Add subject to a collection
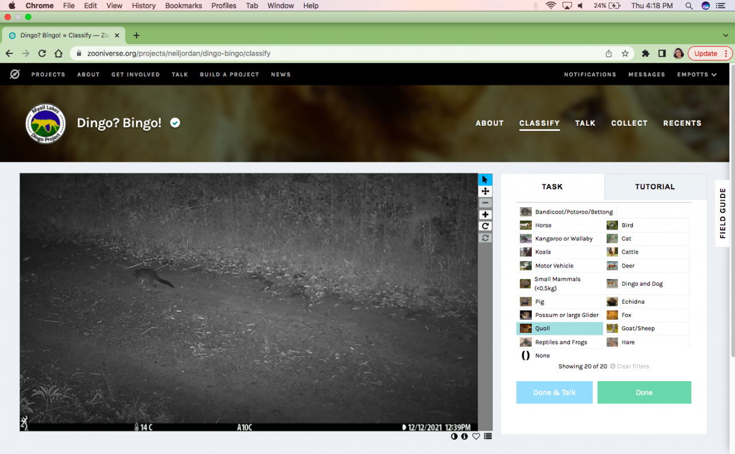735x454 pixels. (488, 436)
